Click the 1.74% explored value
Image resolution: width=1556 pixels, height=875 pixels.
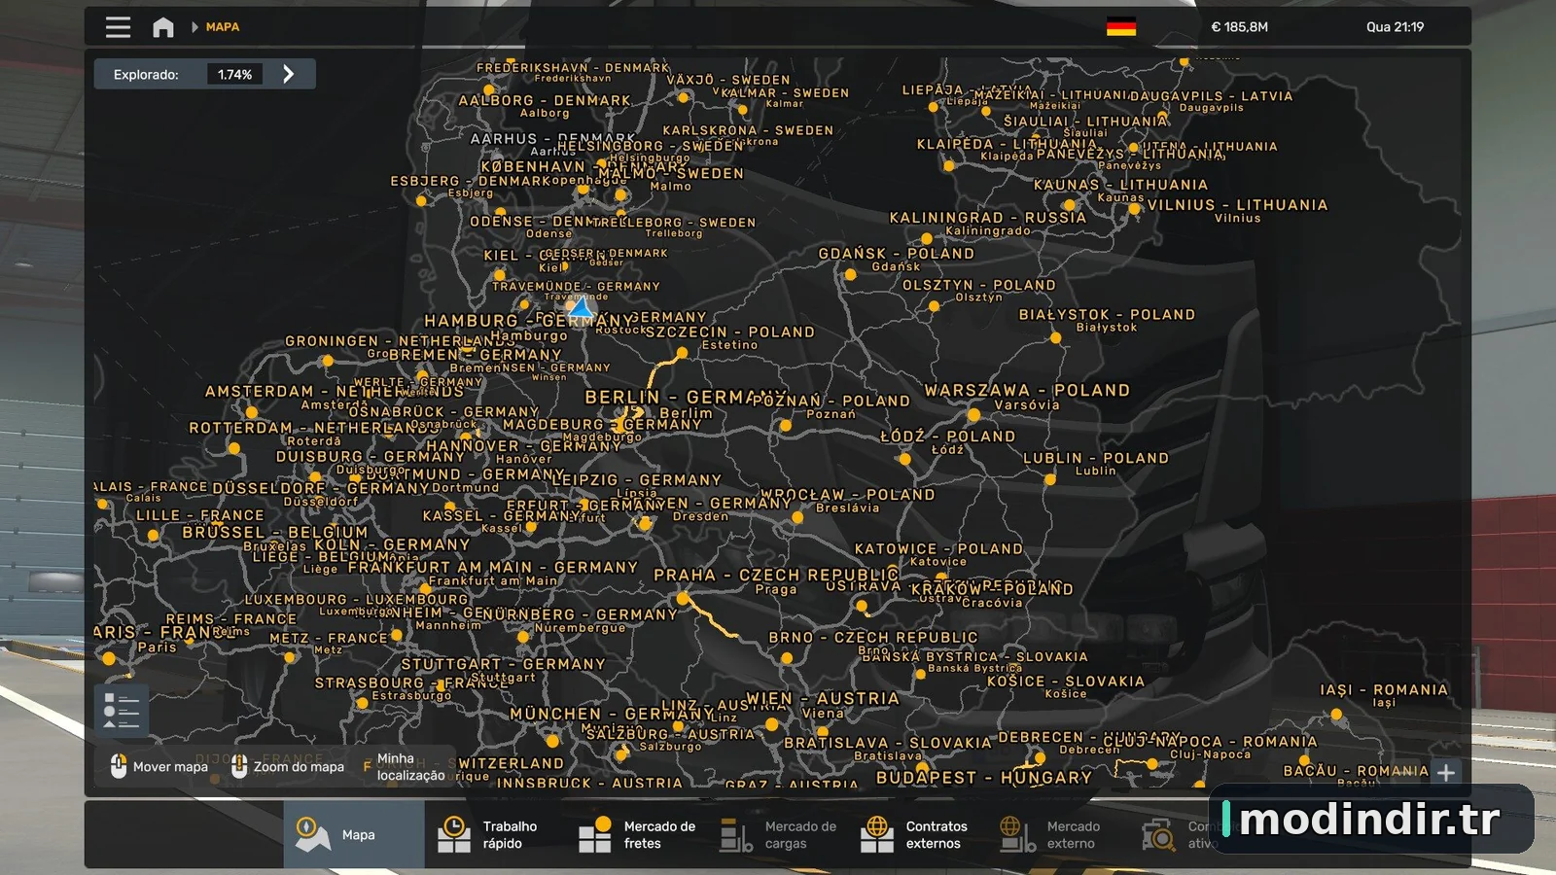pos(234,74)
